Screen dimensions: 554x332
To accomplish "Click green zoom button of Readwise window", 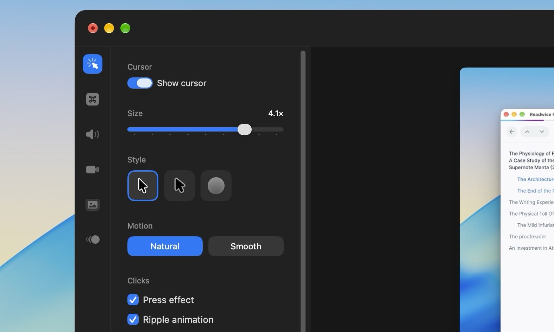I will click(522, 114).
